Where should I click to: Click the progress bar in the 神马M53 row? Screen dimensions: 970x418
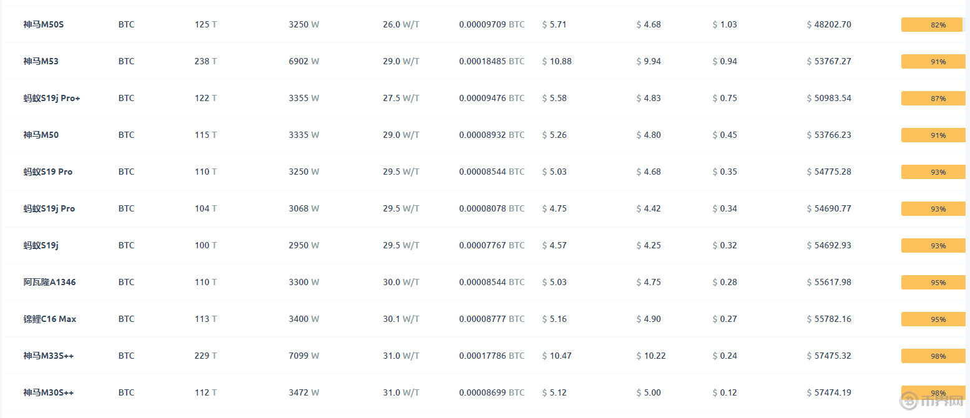click(933, 62)
